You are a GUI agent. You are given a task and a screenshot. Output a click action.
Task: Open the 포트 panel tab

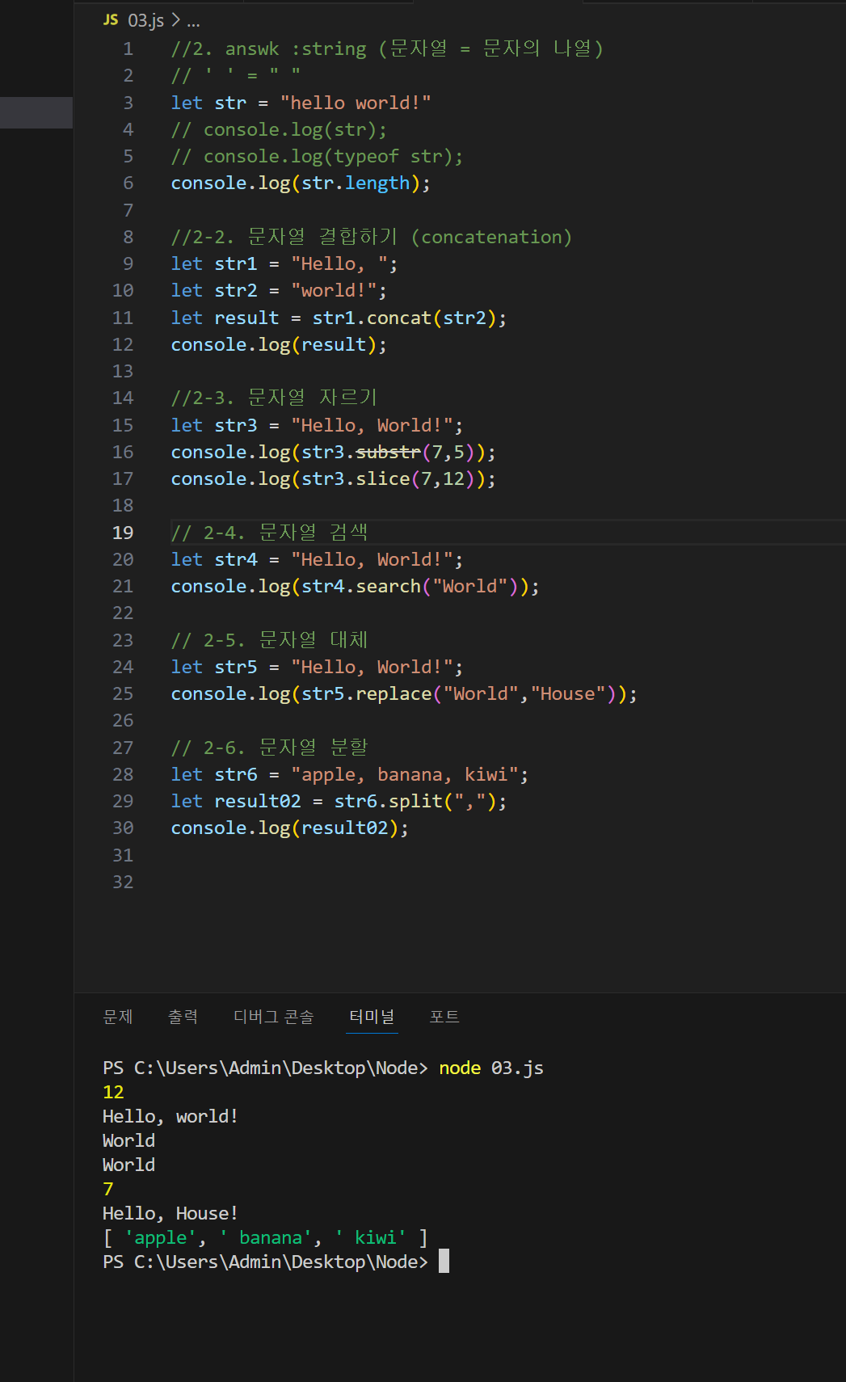tap(444, 1017)
